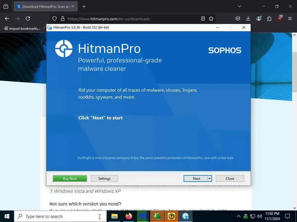Viewport: 297px width, 222px height.
Task: Click the uBlock extension icon with badge
Action: (280, 18)
